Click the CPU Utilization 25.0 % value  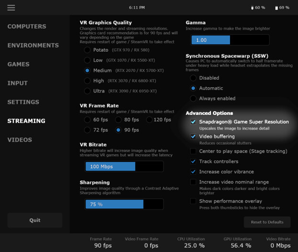(194, 245)
